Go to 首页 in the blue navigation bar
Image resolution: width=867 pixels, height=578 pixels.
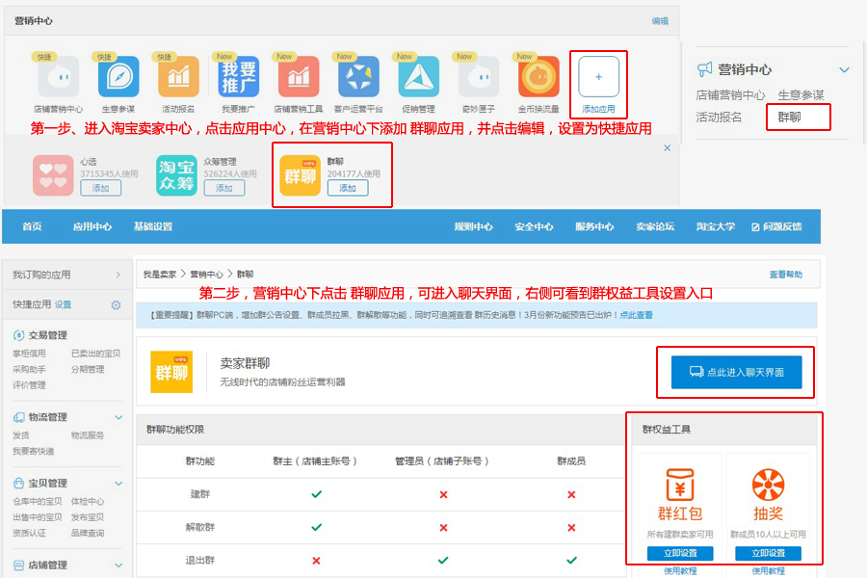click(x=32, y=226)
